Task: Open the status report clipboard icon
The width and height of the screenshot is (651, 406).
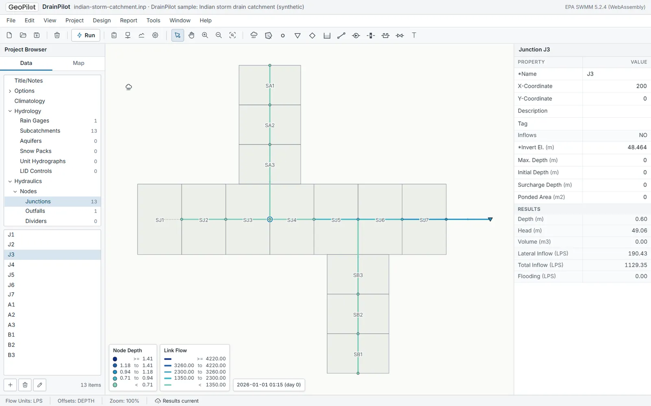Action: [x=114, y=35]
